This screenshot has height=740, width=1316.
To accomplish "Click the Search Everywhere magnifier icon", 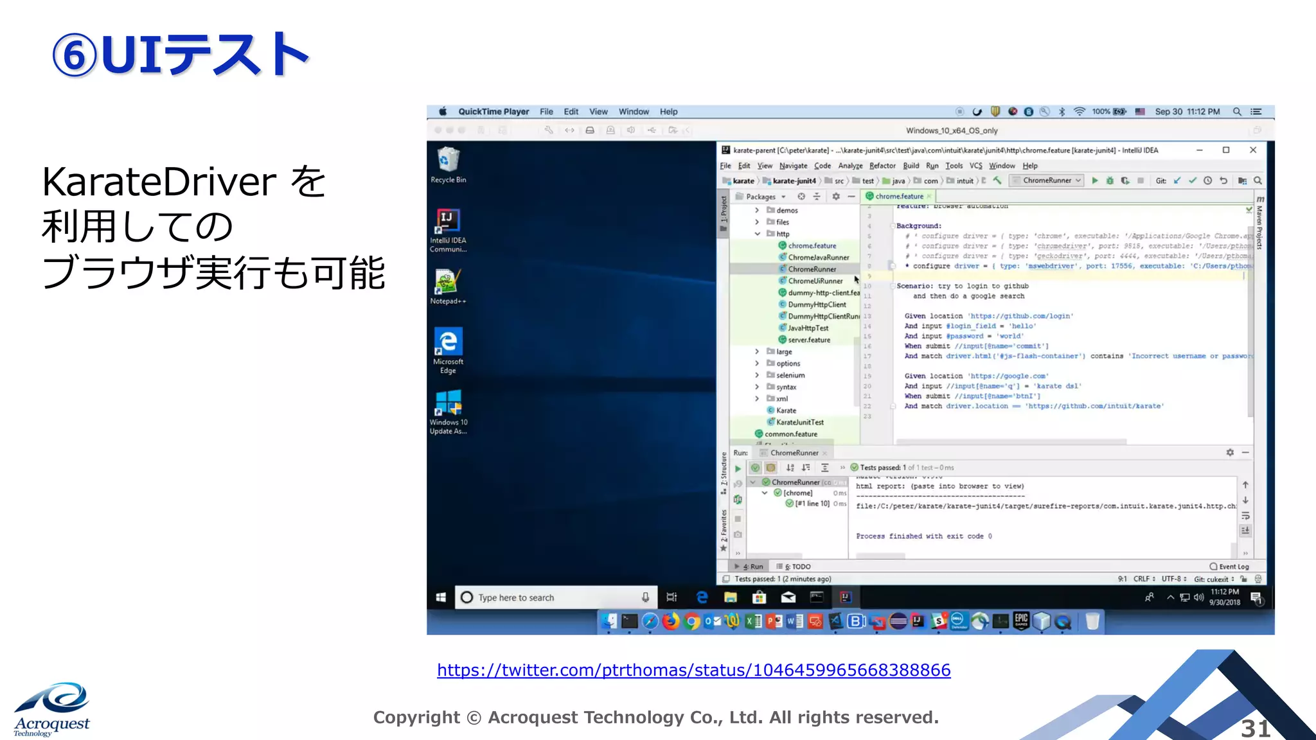I will tap(1258, 181).
